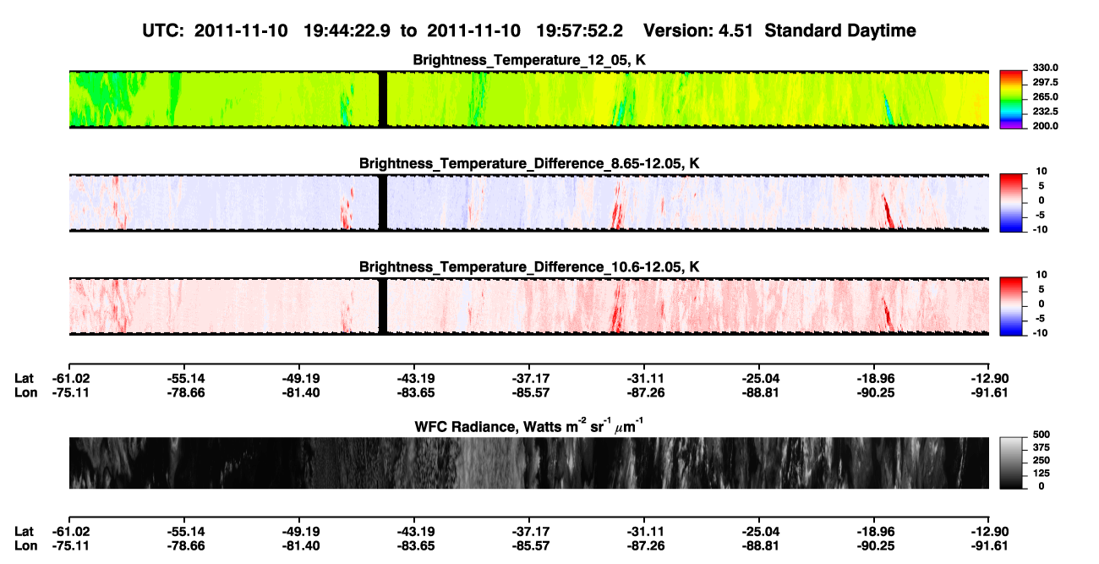Click latitude -12.90 on the axis beneath WFC image

pos(990,531)
